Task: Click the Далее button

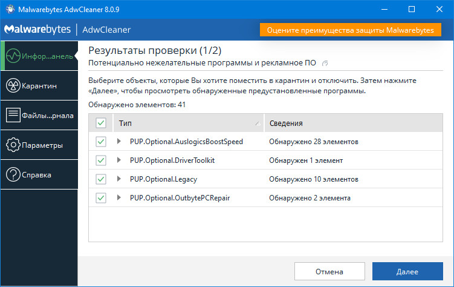Action: (x=407, y=271)
